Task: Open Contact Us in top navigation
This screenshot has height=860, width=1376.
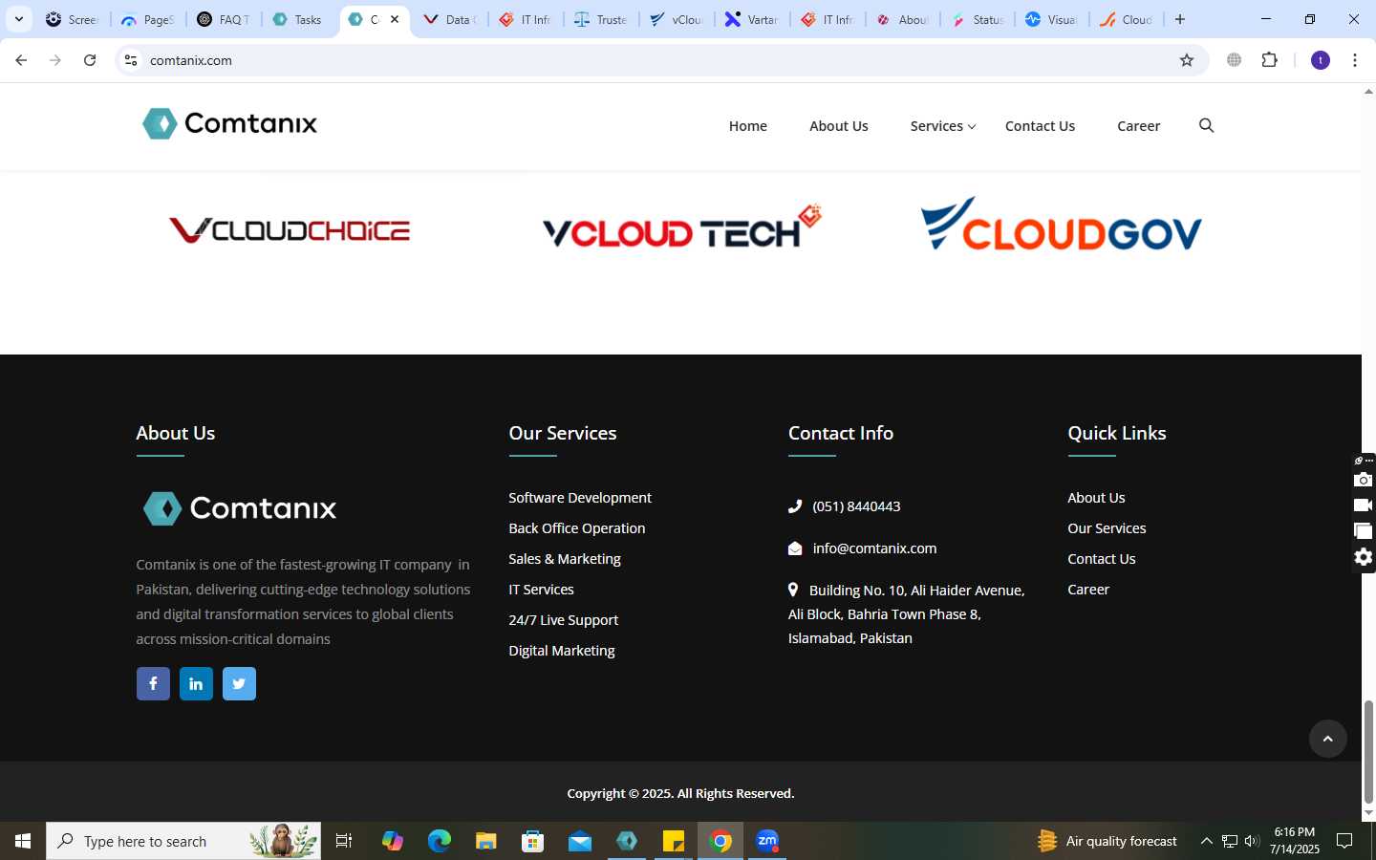Action: [1040, 126]
